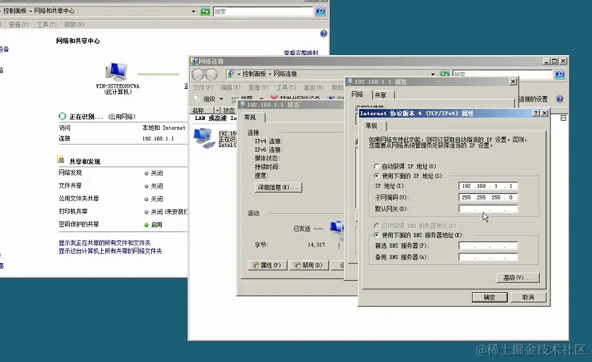Screen dimensions: 592x362
Task: Click 禁用 button in status dialog
Action: coord(309,265)
